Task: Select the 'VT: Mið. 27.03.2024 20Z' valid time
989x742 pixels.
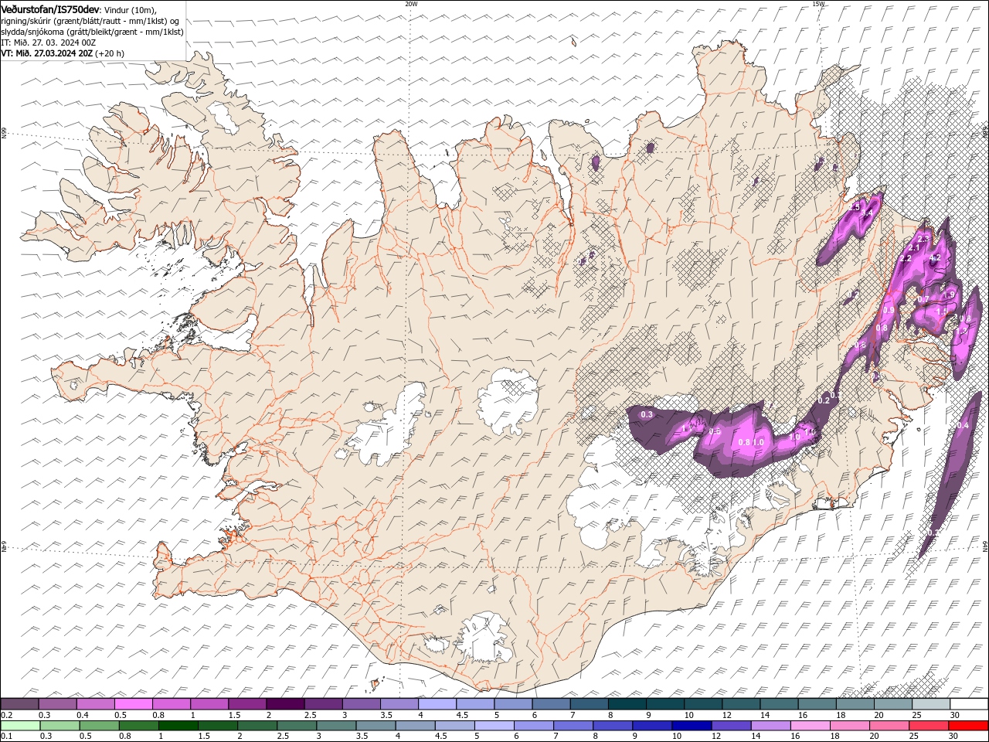Action: click(x=47, y=53)
